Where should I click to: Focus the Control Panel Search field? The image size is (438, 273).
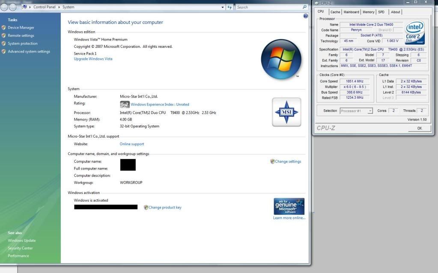pos(269,7)
